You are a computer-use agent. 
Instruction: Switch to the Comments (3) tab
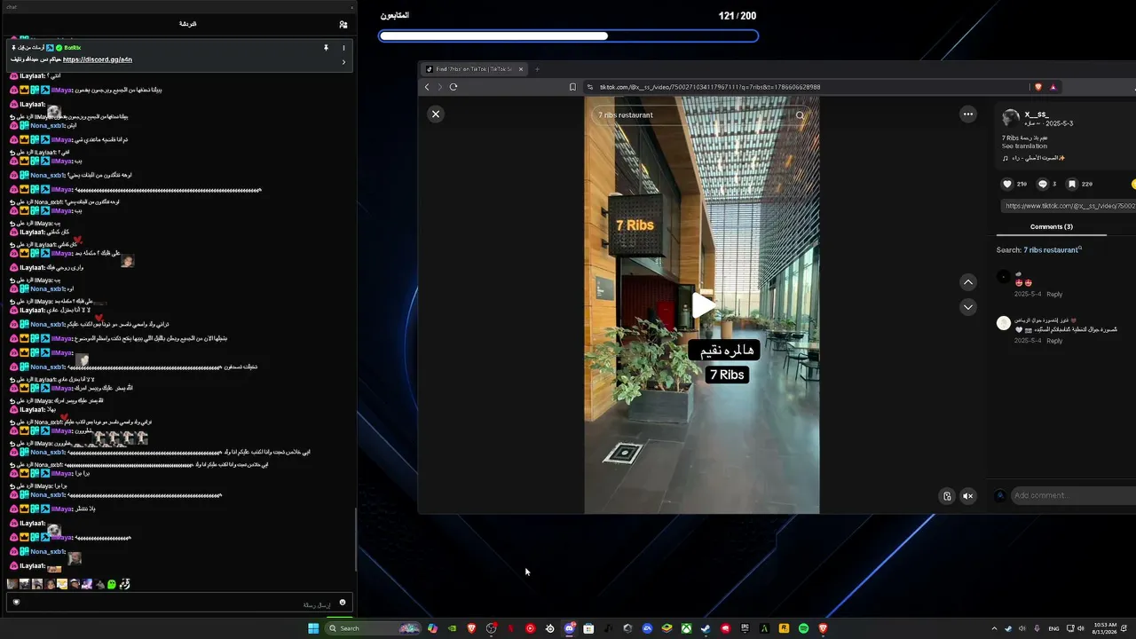(x=1052, y=227)
